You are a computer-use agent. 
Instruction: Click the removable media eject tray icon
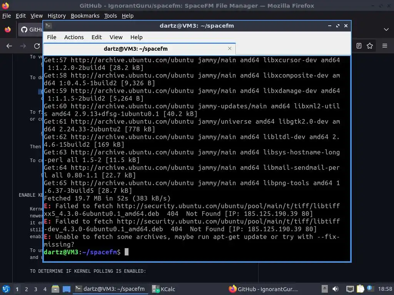[x=325, y=289]
